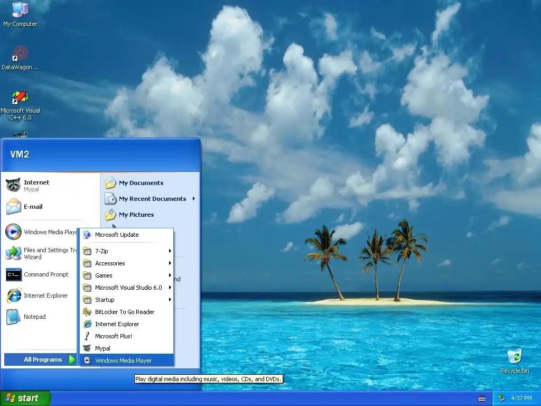Click Internet Explorer icon in left column
The width and height of the screenshot is (541, 406).
[14, 296]
